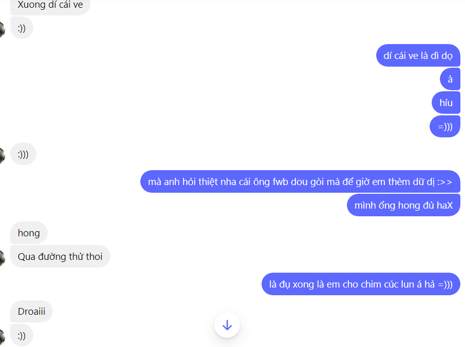Open sender avatar beside top ":))" message
Screen dimensions: 465x347
[x=3, y=30]
